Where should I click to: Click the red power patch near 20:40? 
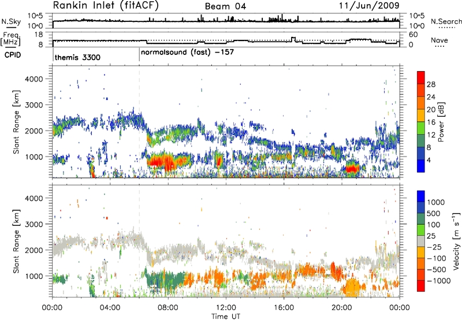point(352,168)
